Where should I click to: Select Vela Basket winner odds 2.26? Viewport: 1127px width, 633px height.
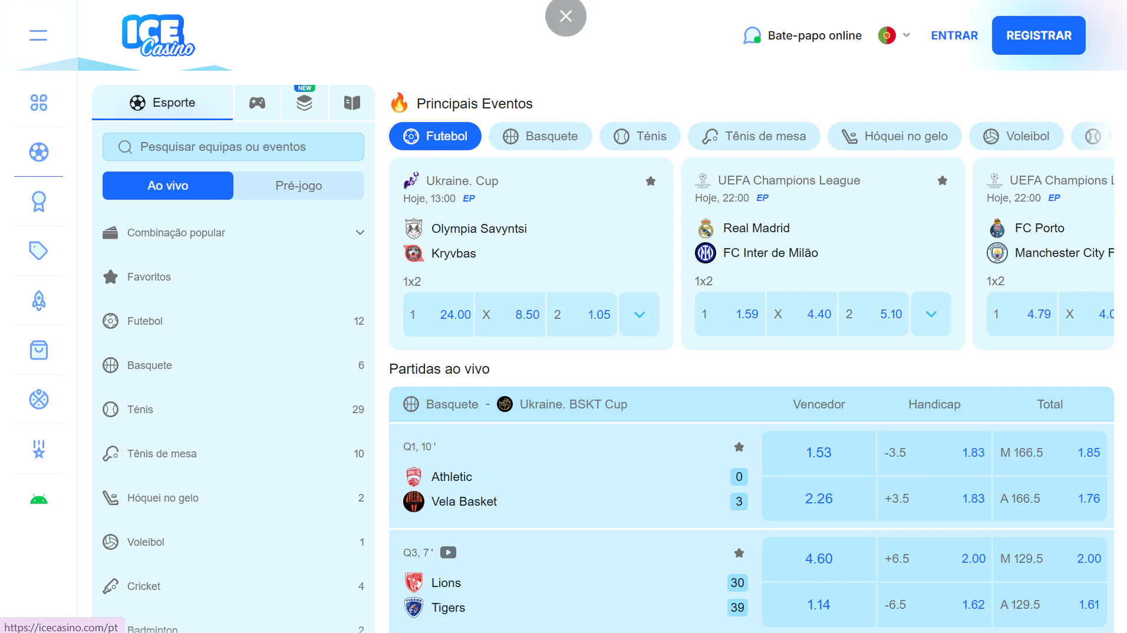point(819,499)
